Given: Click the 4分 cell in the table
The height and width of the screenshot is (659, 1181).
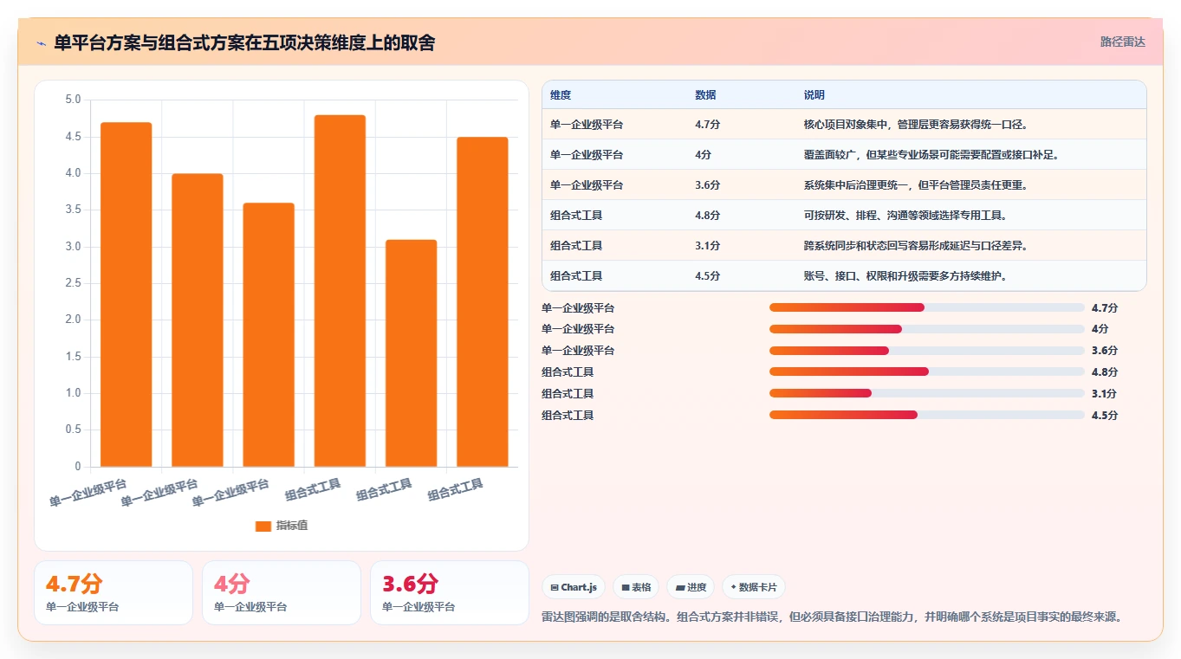Looking at the screenshot, I should (x=703, y=155).
